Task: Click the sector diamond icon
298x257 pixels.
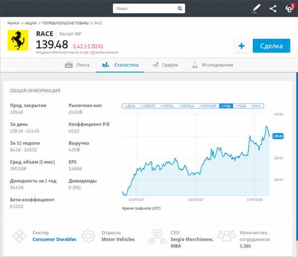Action: click(19, 236)
